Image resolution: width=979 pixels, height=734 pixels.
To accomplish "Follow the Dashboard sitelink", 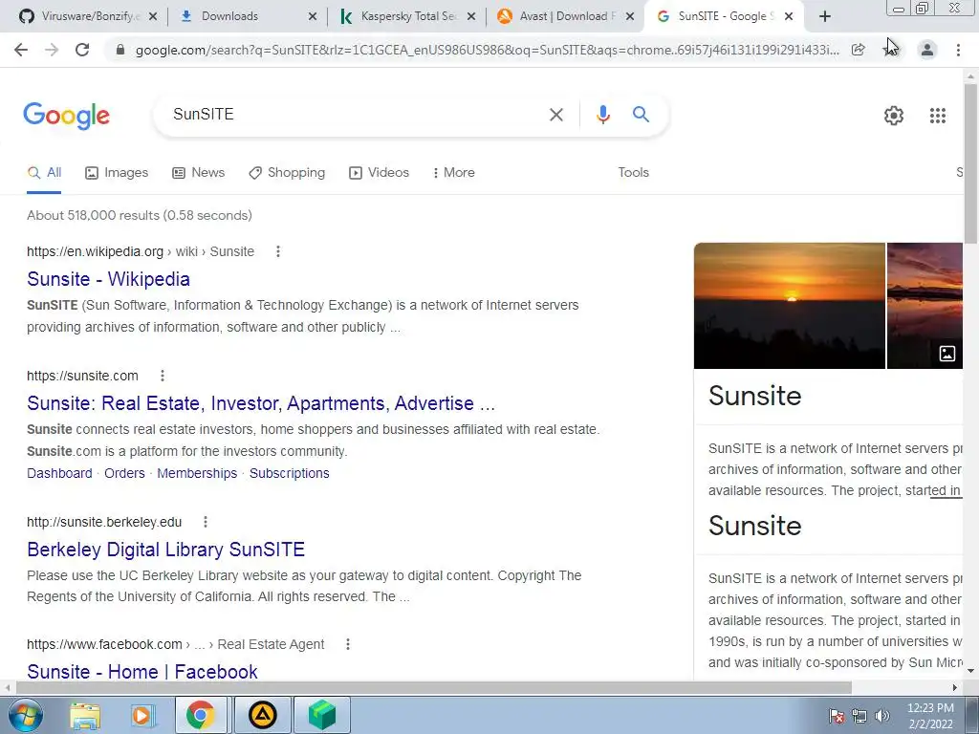I will tap(59, 473).
